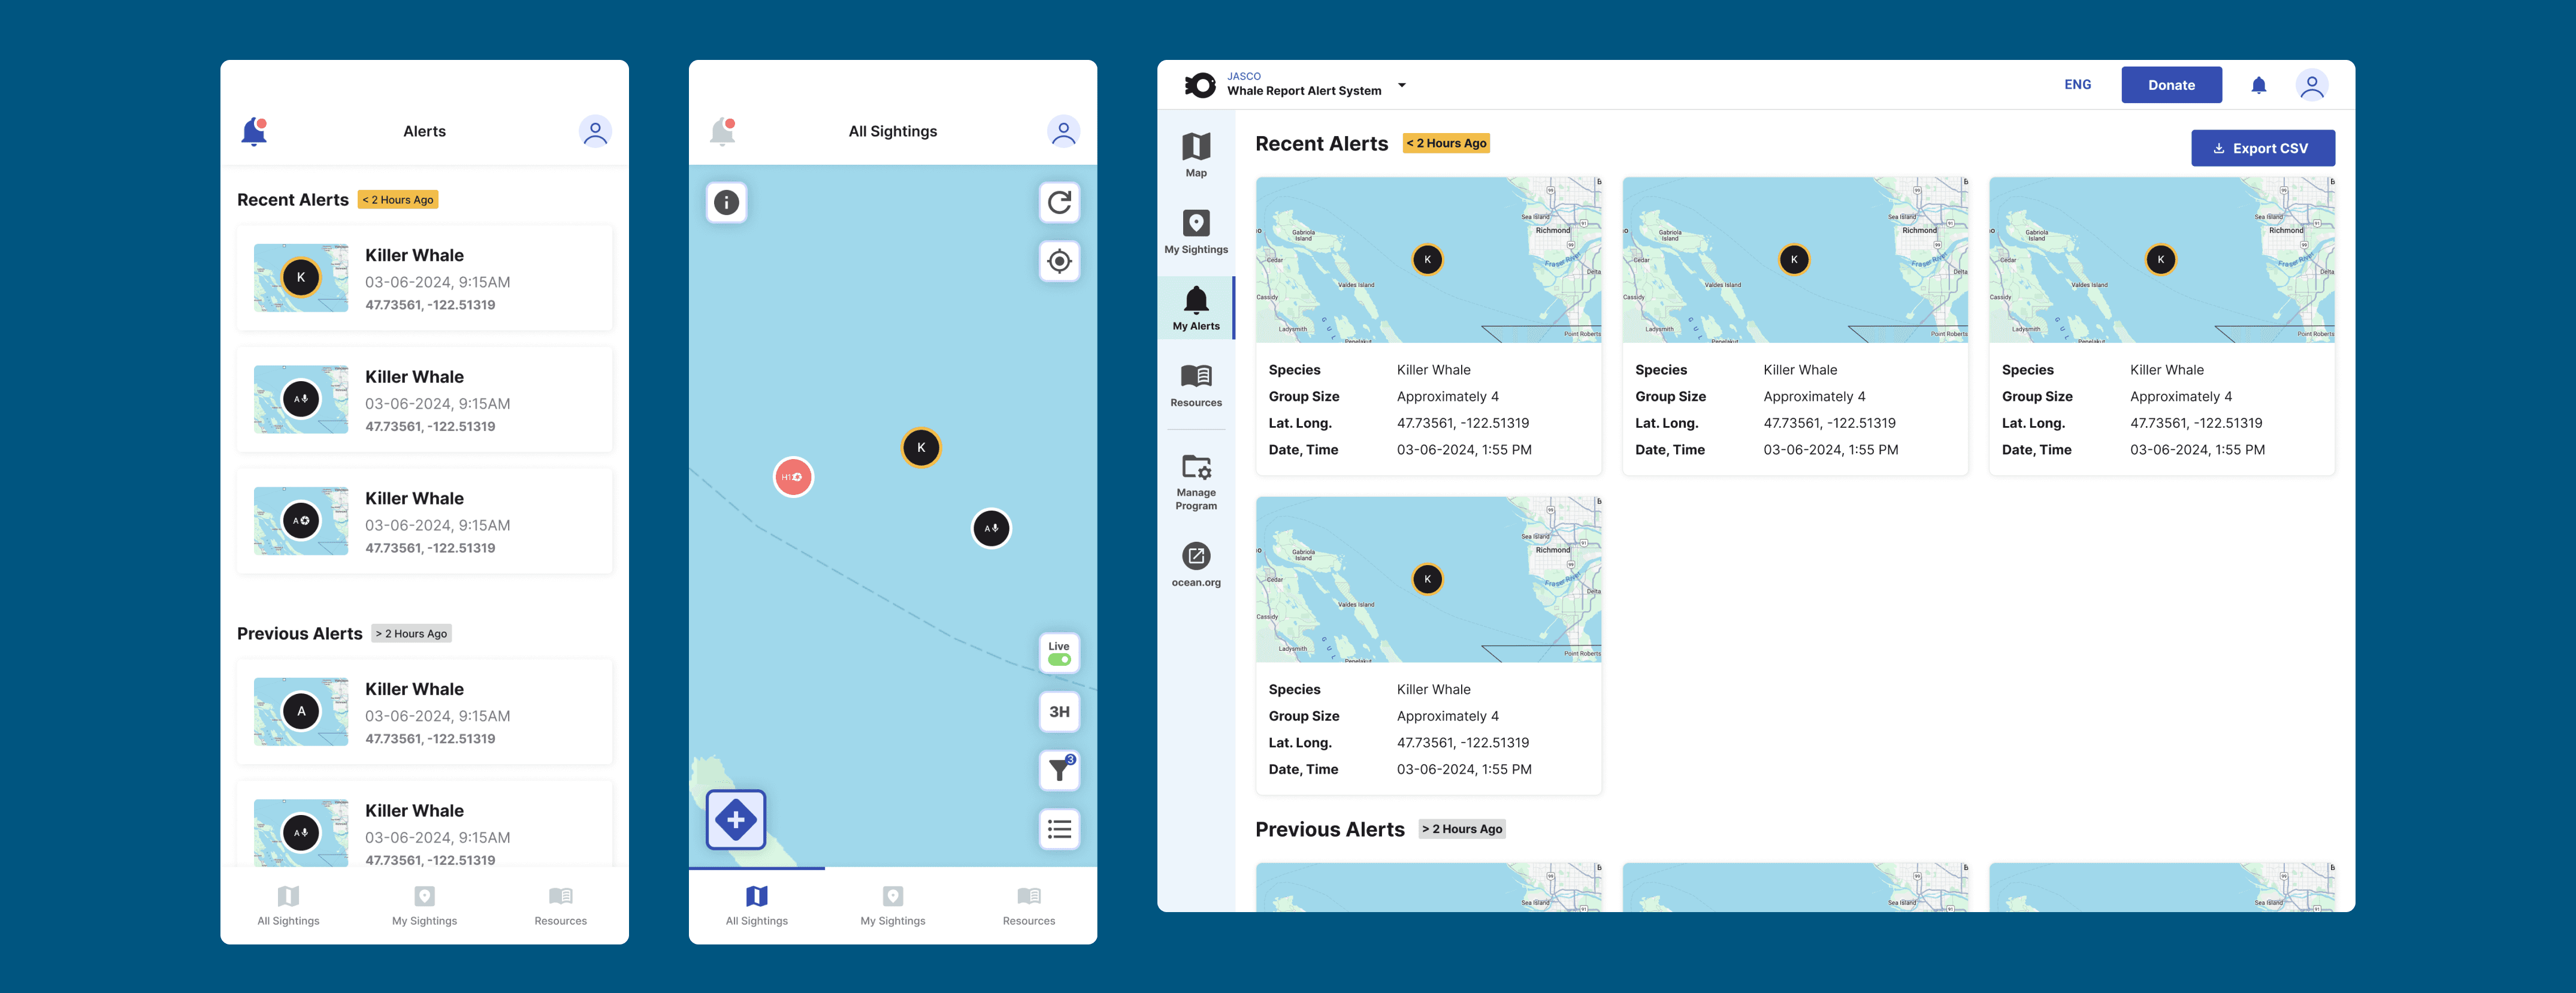Click the Donate button
Viewport: 2576px width, 993px height.
(2171, 85)
